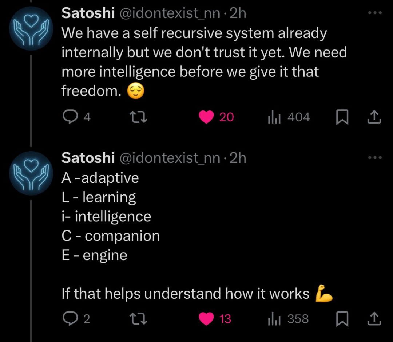View analytics showing 404 views
Viewport: 393px width, 342px height.
[x=289, y=117]
